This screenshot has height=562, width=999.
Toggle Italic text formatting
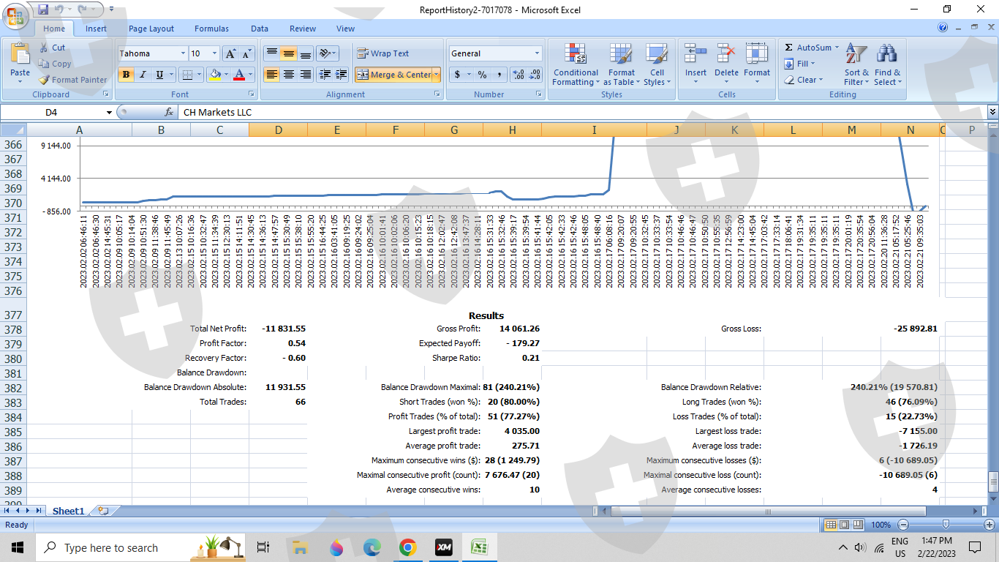click(143, 75)
